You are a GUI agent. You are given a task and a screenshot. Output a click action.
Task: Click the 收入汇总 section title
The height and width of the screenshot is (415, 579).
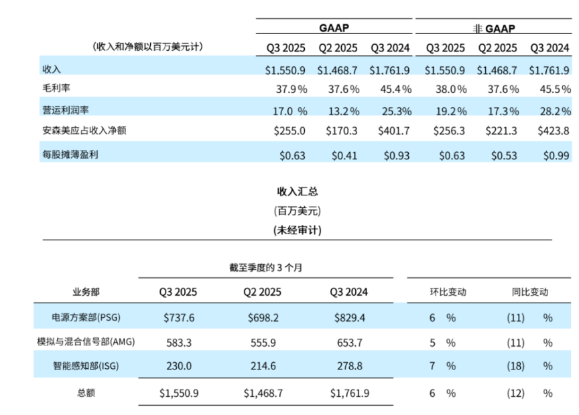click(298, 191)
